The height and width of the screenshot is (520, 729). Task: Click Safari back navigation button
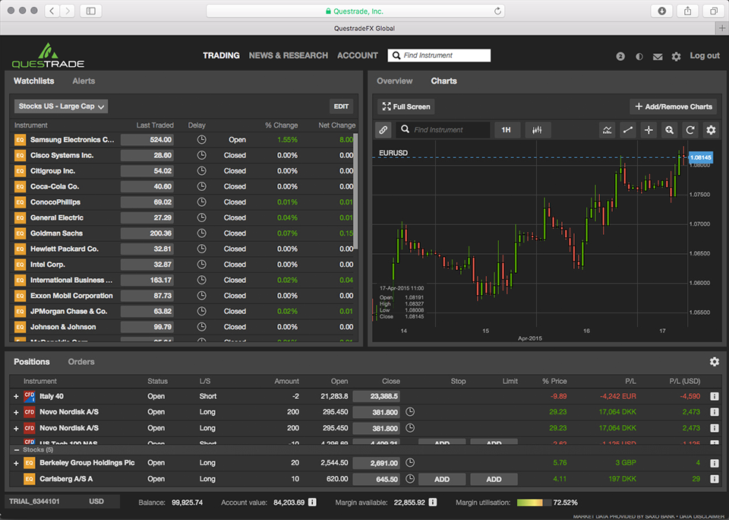[52, 11]
